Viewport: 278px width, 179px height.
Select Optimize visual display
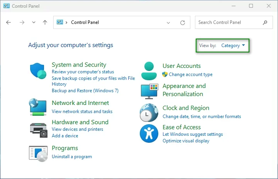click(186, 141)
